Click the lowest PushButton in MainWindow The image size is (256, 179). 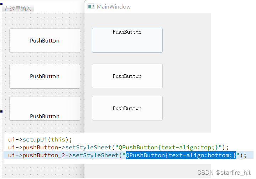click(127, 108)
